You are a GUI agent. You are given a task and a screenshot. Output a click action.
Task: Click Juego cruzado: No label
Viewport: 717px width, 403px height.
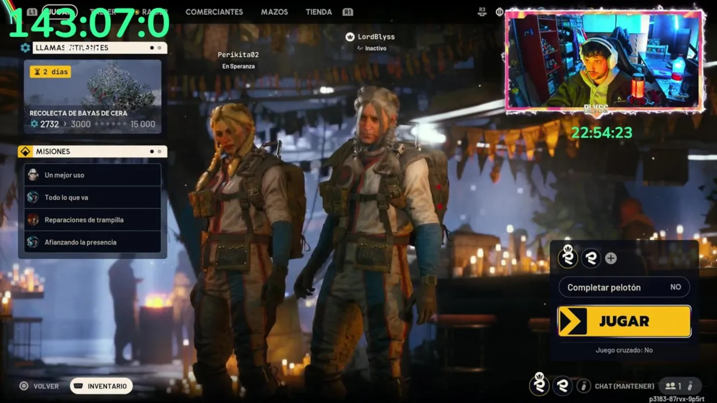(624, 350)
